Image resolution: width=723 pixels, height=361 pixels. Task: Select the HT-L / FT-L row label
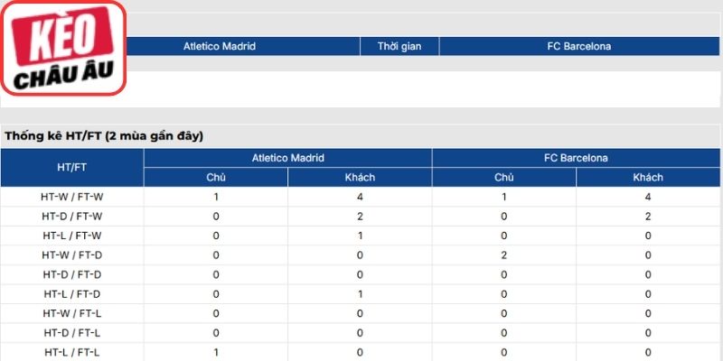tap(72, 353)
